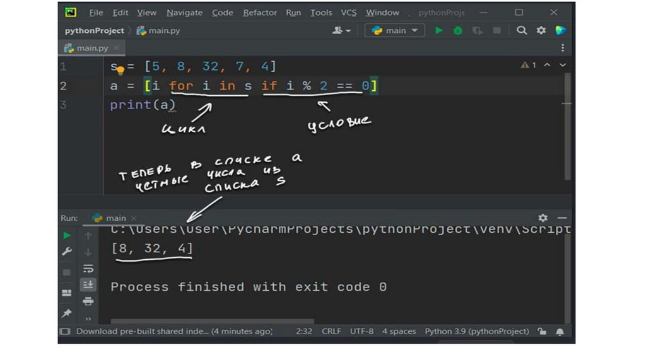Open the main run configuration dropdown
This screenshot has width=646, height=362.
(x=395, y=30)
